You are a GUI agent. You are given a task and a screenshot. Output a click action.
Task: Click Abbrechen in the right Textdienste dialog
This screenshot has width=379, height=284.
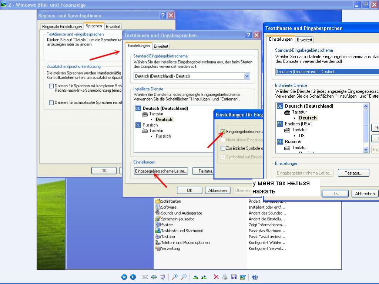pyautogui.click(x=365, y=194)
